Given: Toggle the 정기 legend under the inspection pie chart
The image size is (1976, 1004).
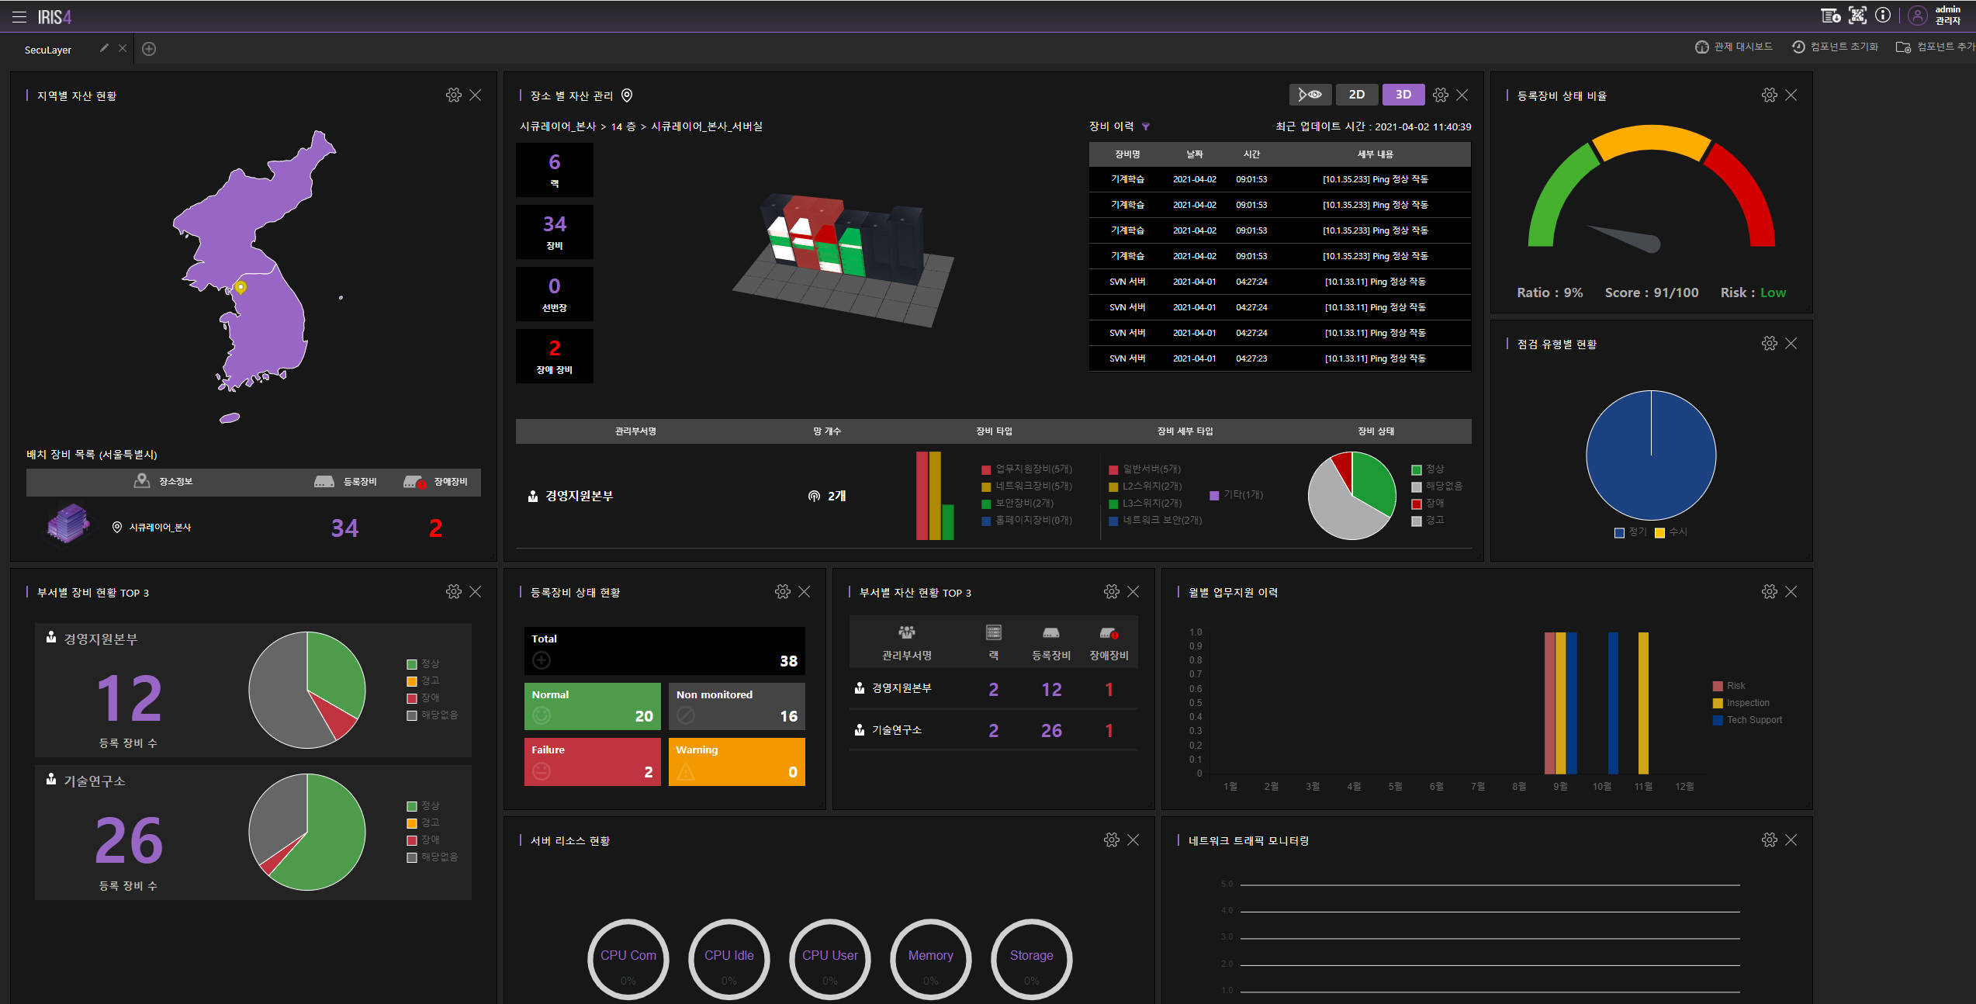Looking at the screenshot, I should pos(1627,531).
